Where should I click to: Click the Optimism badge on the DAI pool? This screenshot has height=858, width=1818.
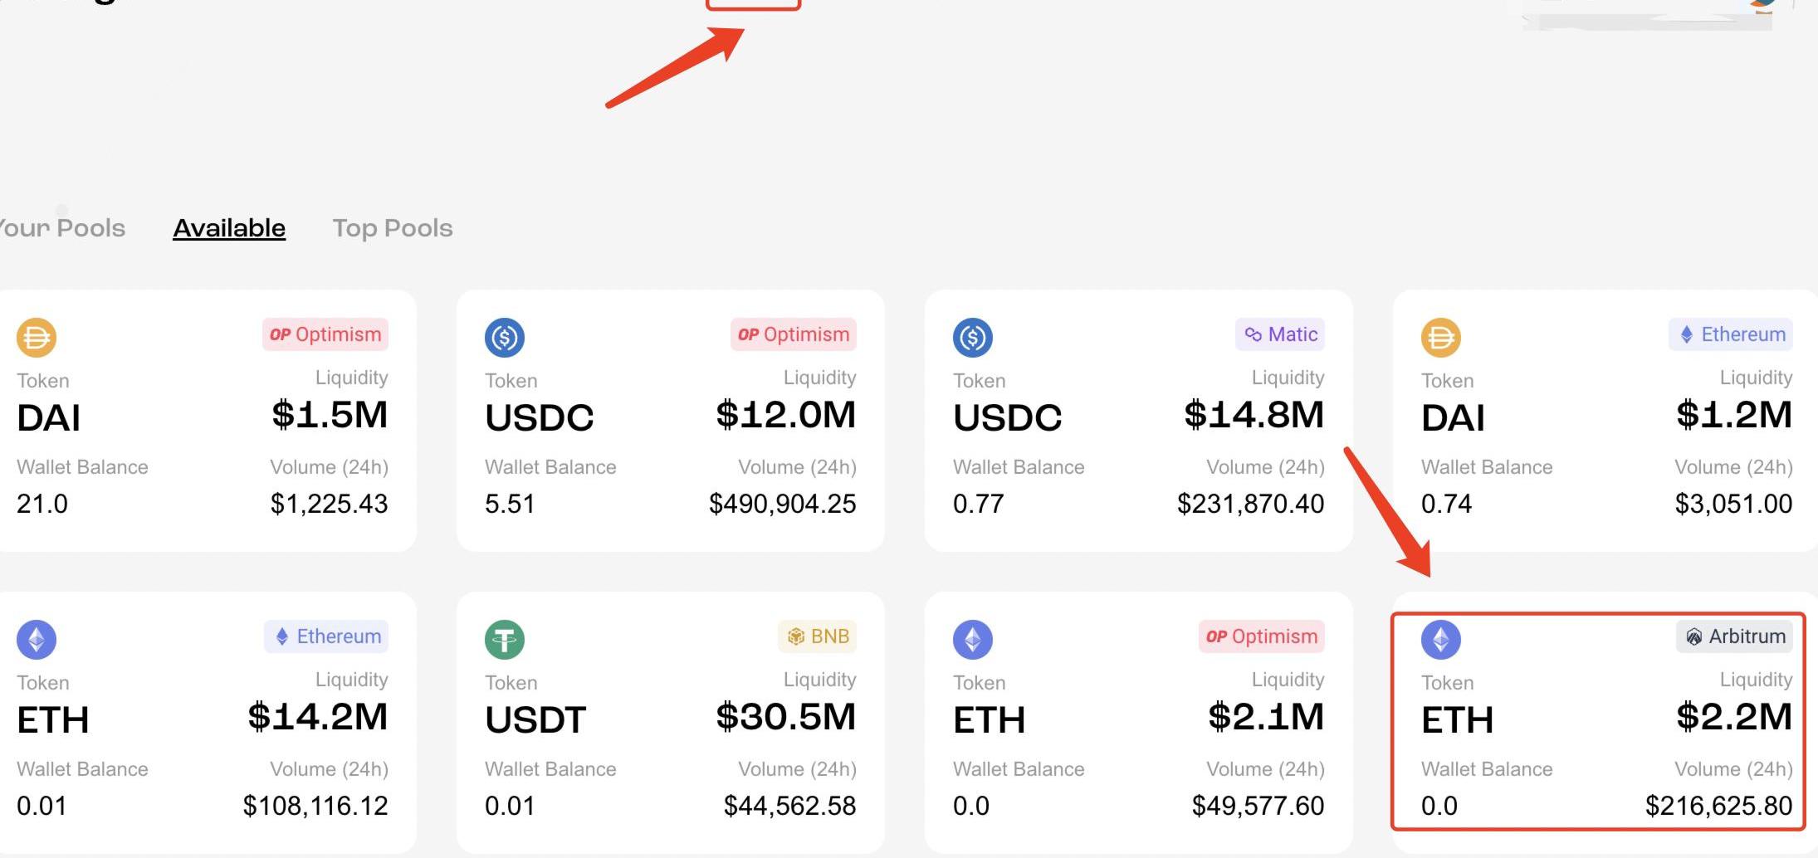coord(325,334)
